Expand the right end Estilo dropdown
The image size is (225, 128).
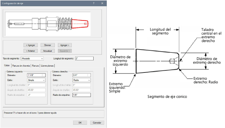[82, 80]
